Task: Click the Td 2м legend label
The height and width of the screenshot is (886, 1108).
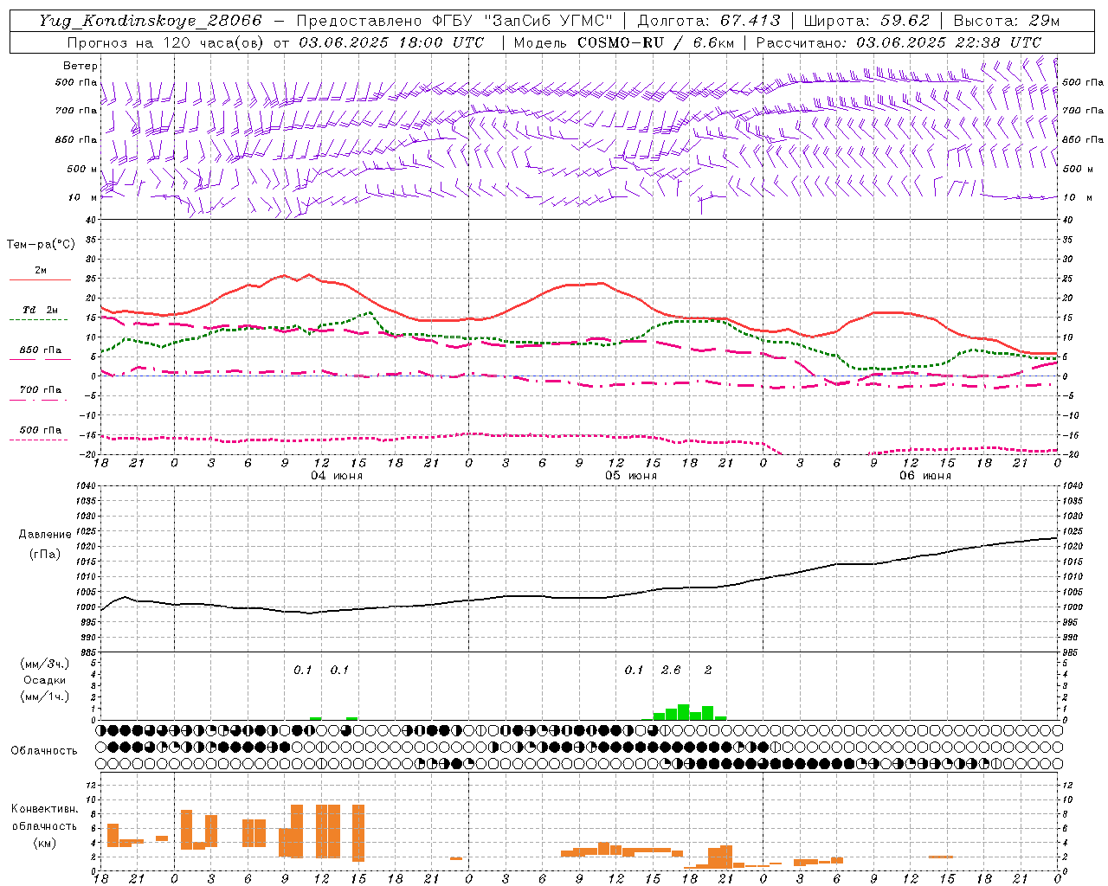Action: click(x=41, y=310)
